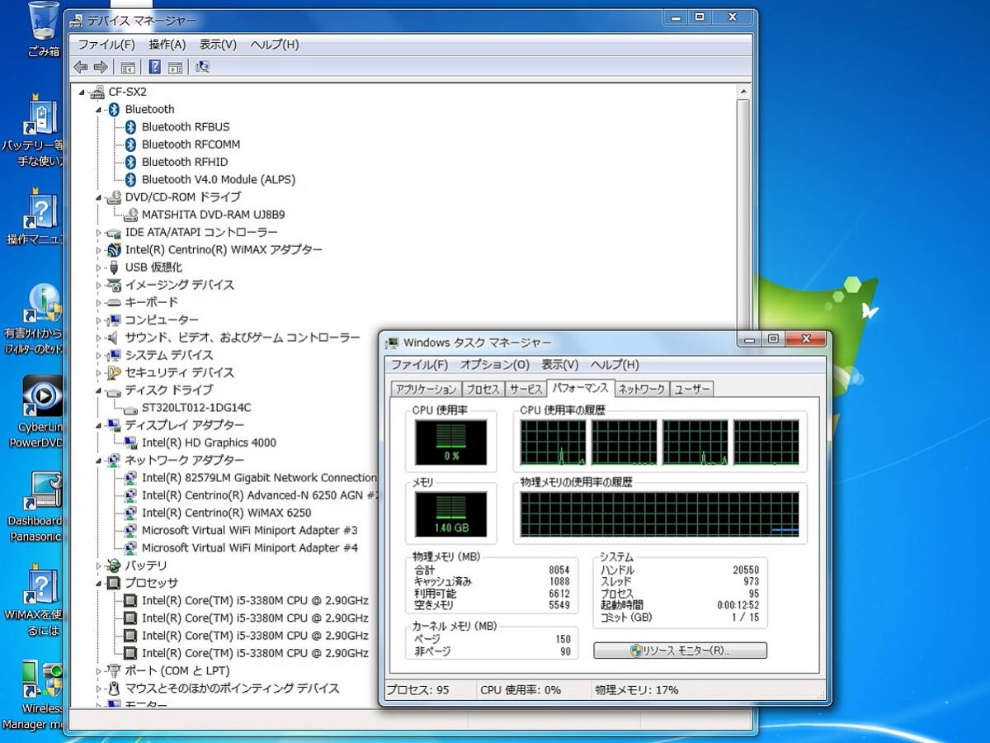Collapse the Bluetooth tree node
990x743 pixels.
click(99, 110)
